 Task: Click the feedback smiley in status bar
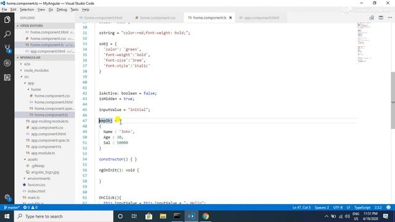[x=388, y=207]
